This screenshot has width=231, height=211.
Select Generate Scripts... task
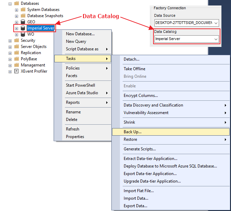pos(171,149)
